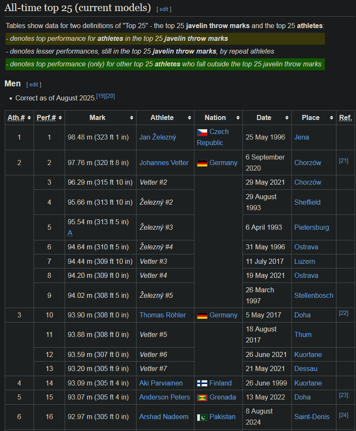Click the Grenada flag icon
This screenshot has width=356, height=431.
pyautogui.click(x=202, y=397)
